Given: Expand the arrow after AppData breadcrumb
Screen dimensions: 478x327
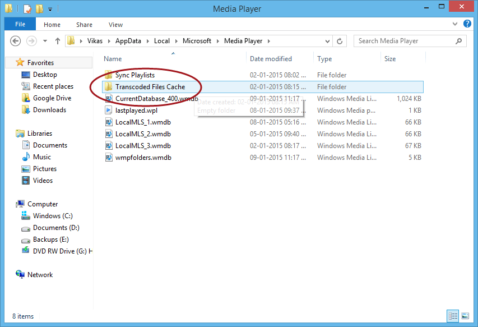Looking at the screenshot, I should pos(147,41).
